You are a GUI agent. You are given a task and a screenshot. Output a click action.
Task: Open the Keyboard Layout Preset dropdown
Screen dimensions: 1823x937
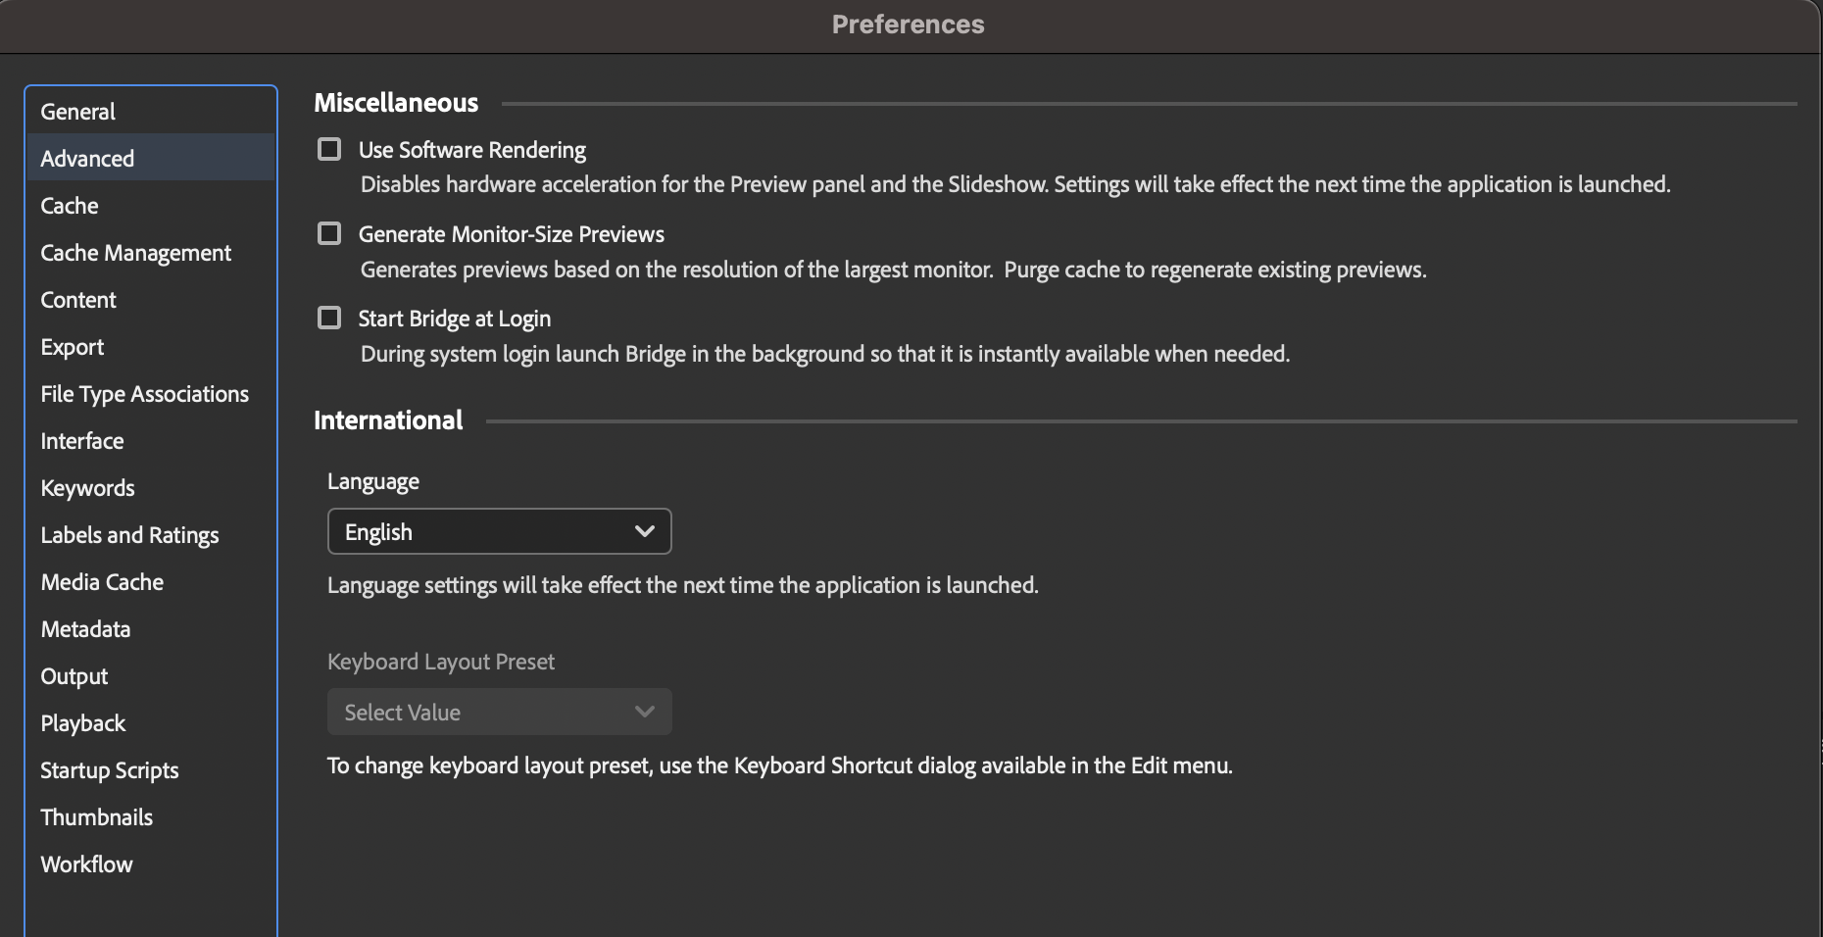click(499, 713)
